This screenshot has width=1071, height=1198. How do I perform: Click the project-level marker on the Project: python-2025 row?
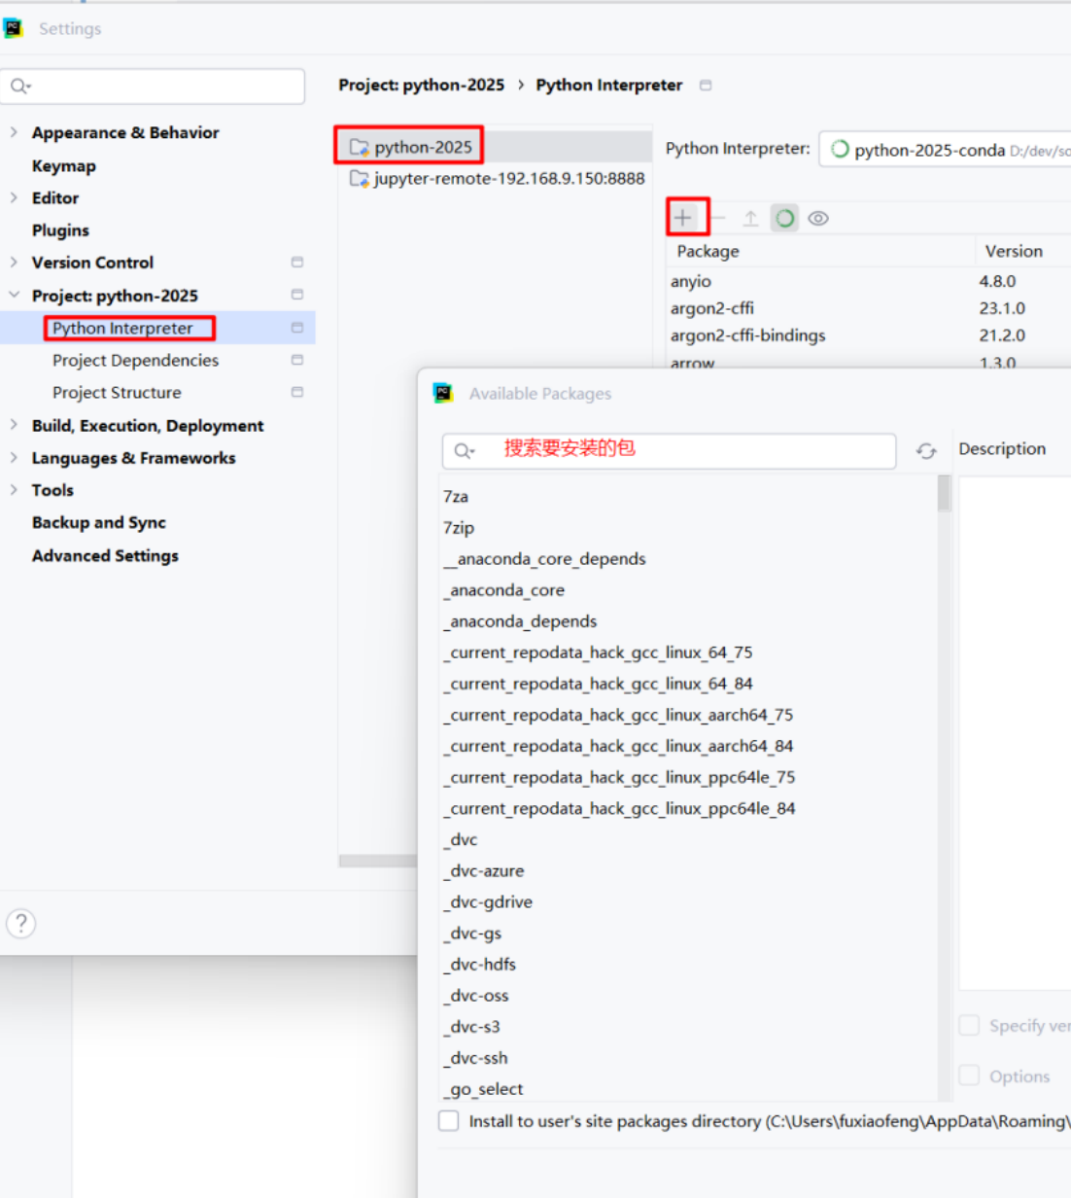[x=297, y=295]
